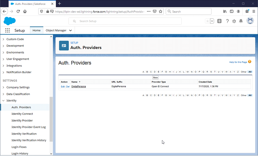Open Identity Verification History

29,140
